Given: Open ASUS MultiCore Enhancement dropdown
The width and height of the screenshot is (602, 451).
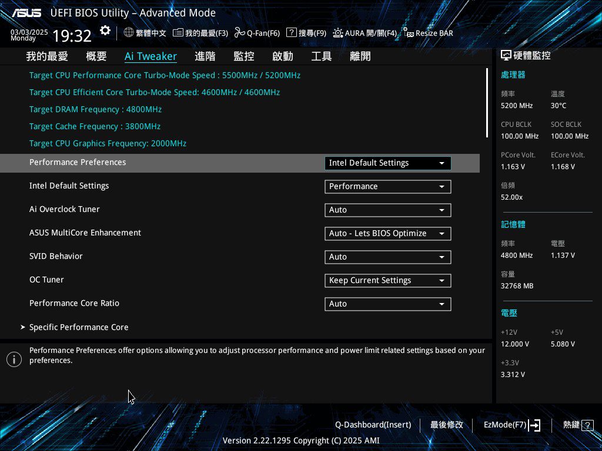Looking at the screenshot, I should pos(388,234).
